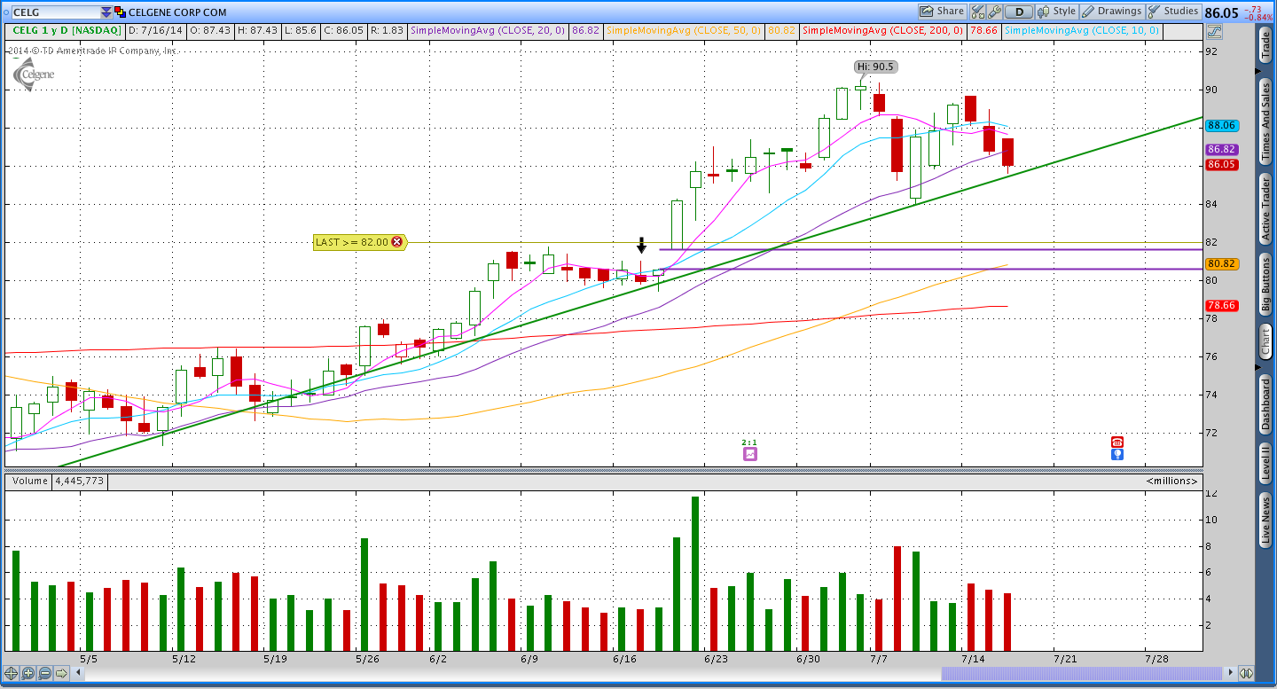Image resolution: width=1277 pixels, height=689 pixels.
Task: Click the CELG 1 y D [NASDAQ] header
Action: coord(67,30)
